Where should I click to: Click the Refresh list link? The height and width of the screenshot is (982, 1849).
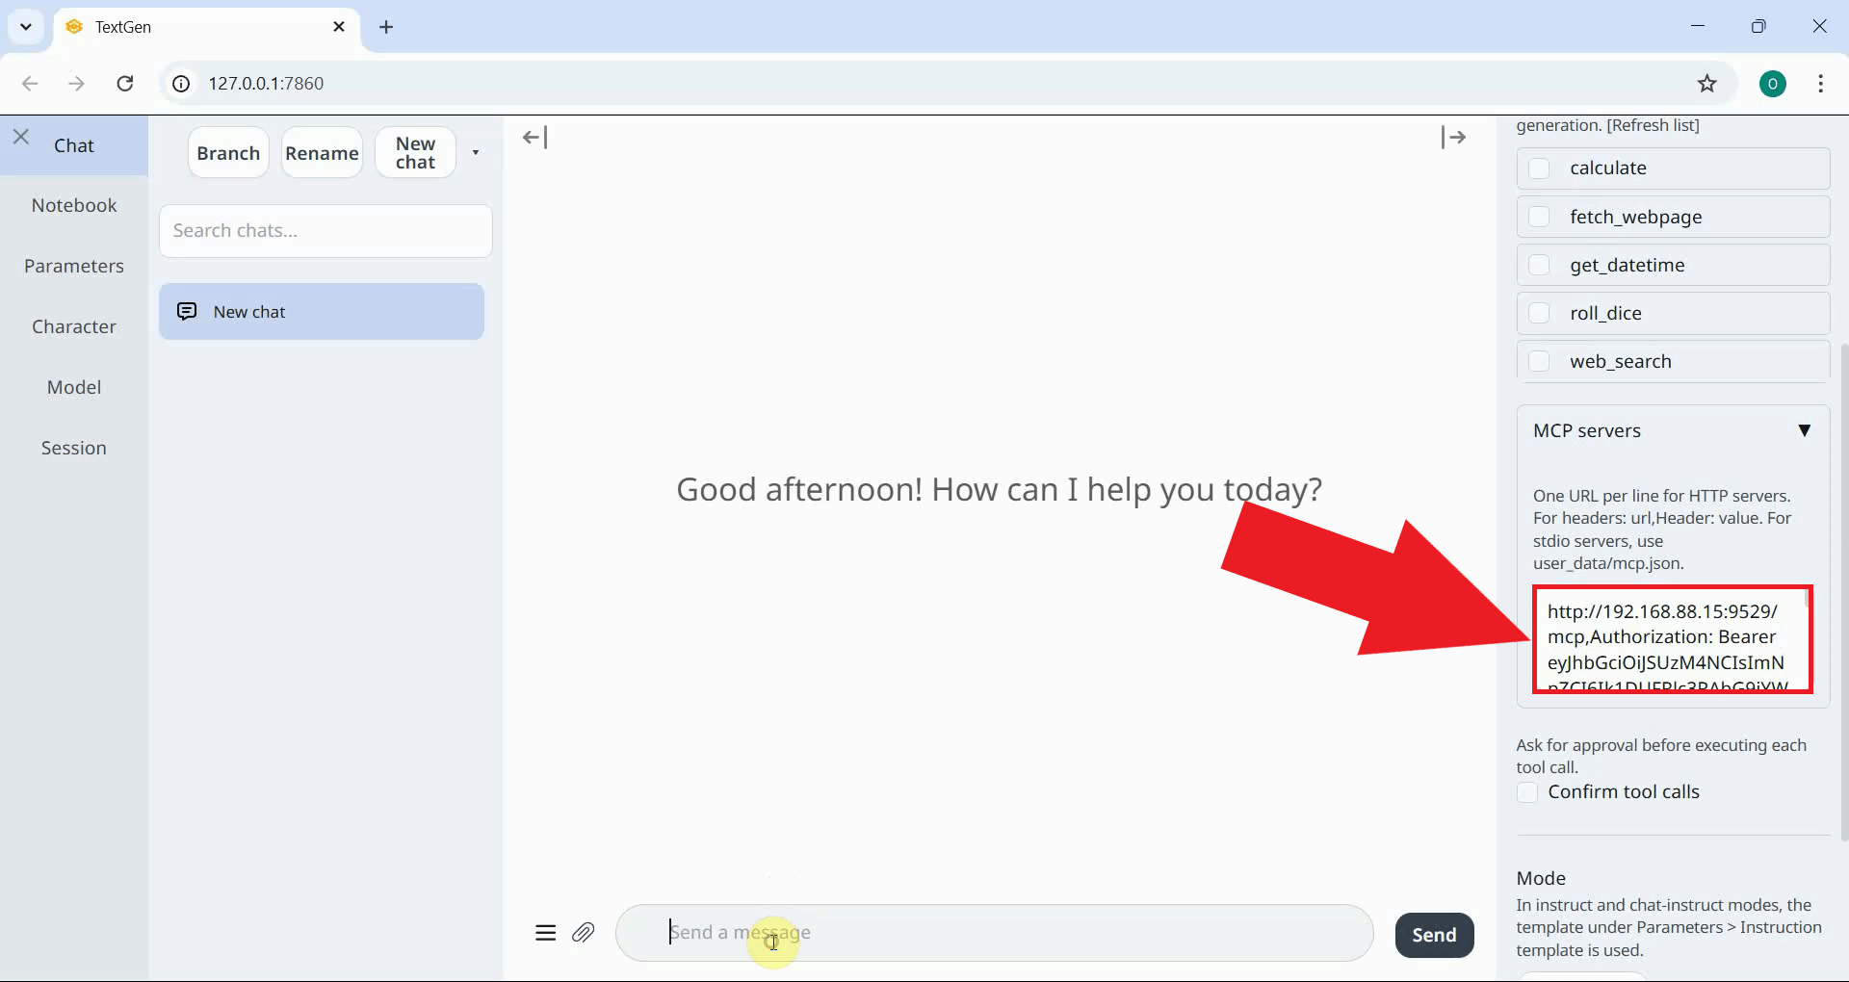click(1654, 125)
